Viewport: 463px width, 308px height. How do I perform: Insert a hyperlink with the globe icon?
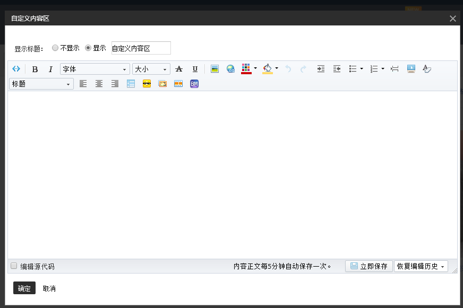pyautogui.click(x=230, y=69)
